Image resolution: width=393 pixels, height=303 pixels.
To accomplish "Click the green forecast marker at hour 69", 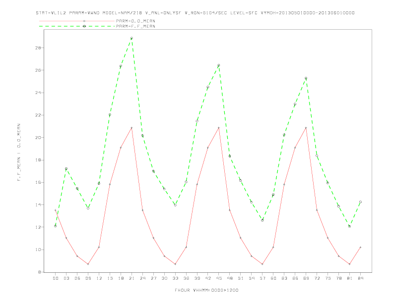I will point(306,78).
